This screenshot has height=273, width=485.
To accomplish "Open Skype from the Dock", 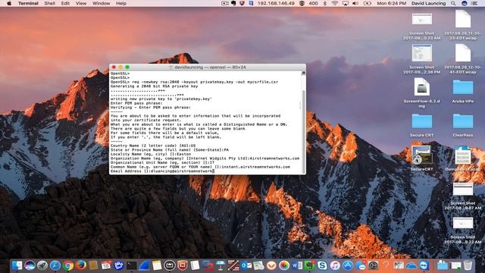I will point(322,265).
